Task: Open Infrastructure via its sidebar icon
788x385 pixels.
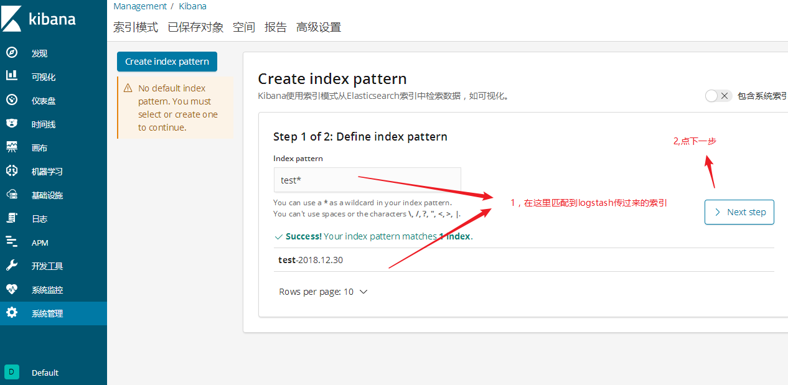Action: point(12,195)
